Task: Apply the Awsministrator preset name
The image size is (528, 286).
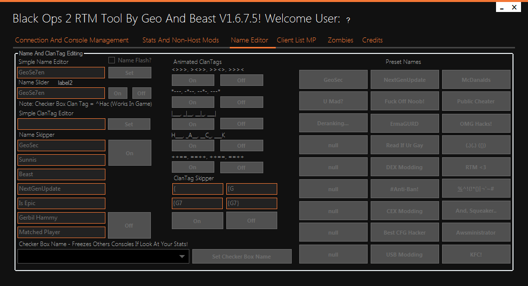Action: (x=476, y=232)
